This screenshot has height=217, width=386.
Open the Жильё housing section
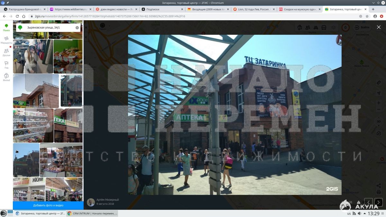pyautogui.click(x=6, y=77)
